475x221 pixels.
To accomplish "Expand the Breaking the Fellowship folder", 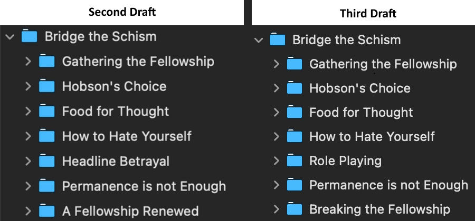I will click(x=276, y=209).
